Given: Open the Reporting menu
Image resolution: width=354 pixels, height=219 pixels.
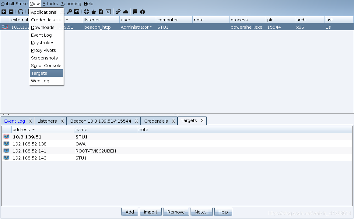Looking at the screenshot, I should (x=71, y=4).
